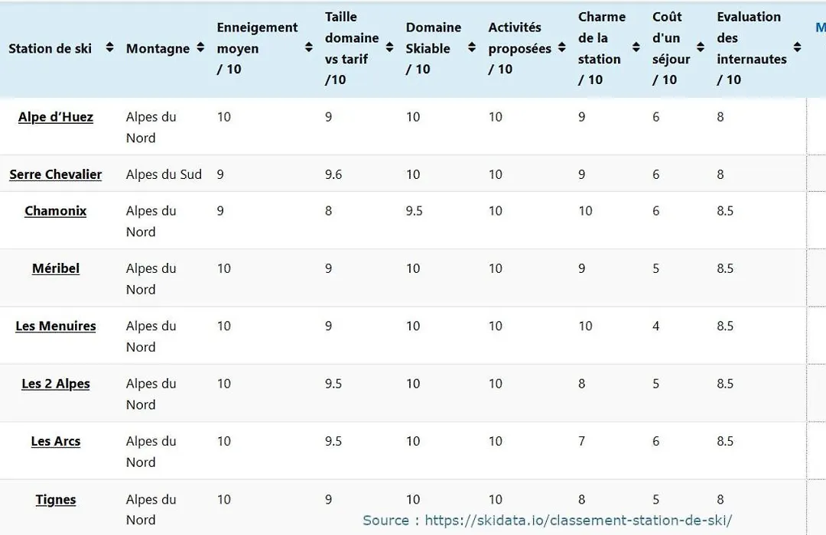Viewport: 826px width, 535px height.
Task: Open the Tignes station link
Action: click(55, 499)
